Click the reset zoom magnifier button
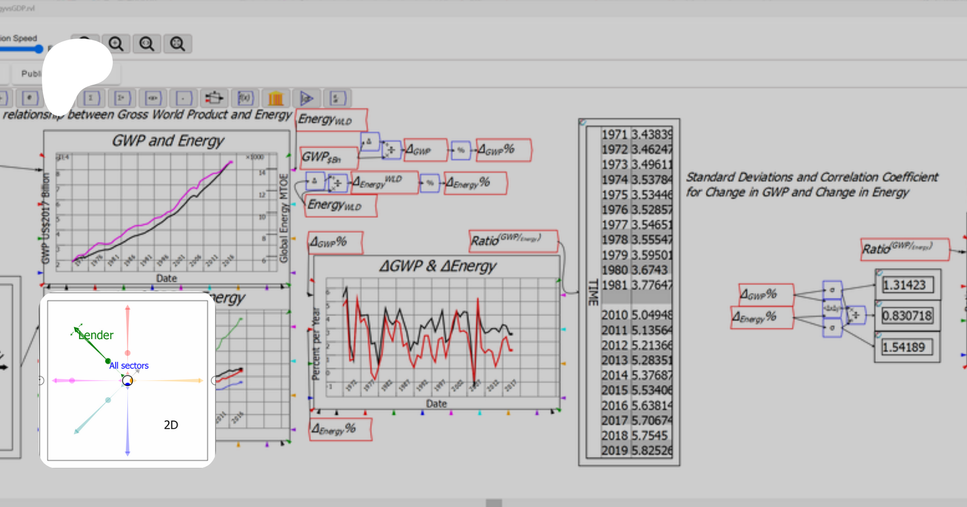The height and width of the screenshot is (507, 967). click(147, 43)
